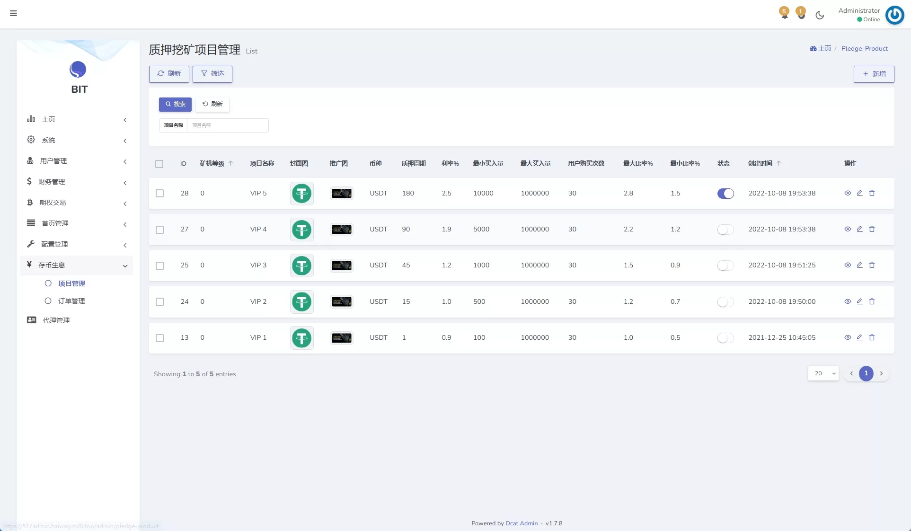
Task: Sort by 创建时间 arrow icon
Action: pos(778,163)
